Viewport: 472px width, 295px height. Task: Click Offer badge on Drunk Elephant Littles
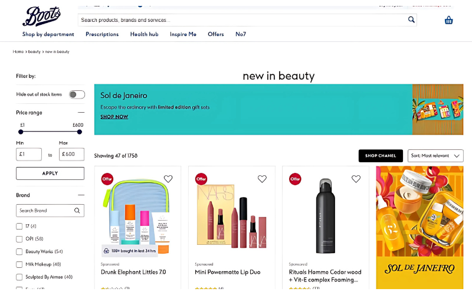point(107,179)
